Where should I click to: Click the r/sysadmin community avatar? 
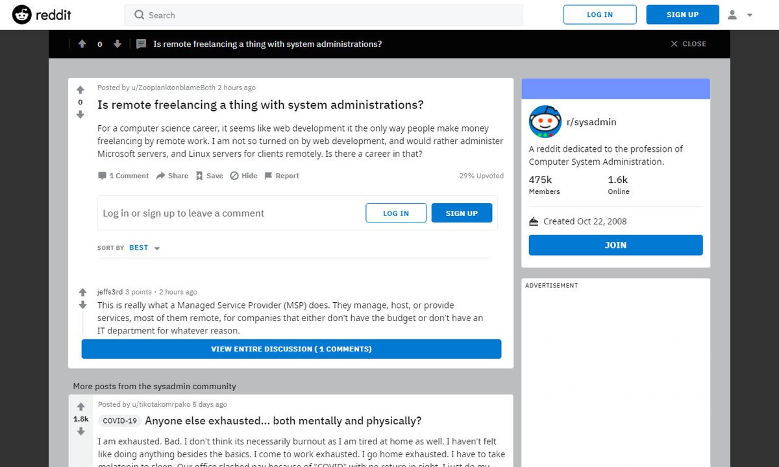(545, 122)
